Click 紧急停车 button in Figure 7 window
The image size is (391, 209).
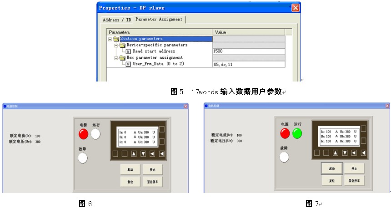[353, 180]
